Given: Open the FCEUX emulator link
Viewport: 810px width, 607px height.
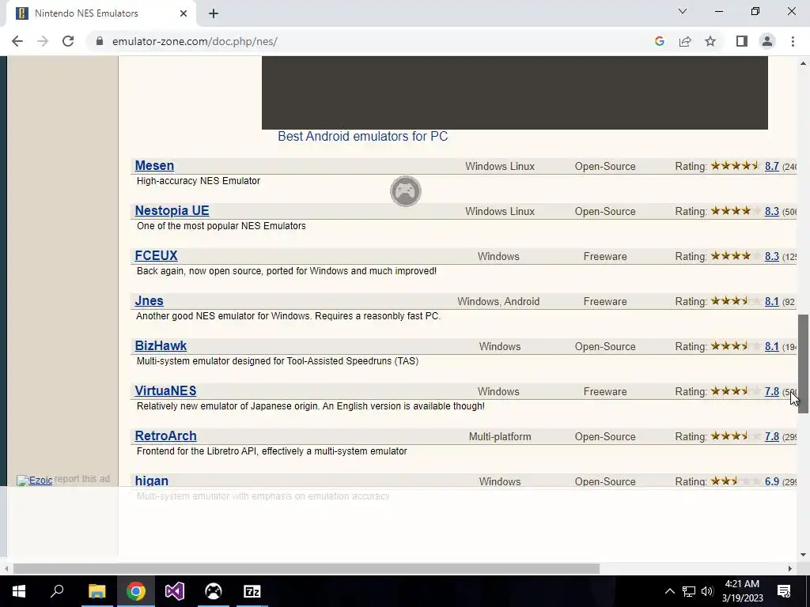Looking at the screenshot, I should click(156, 255).
